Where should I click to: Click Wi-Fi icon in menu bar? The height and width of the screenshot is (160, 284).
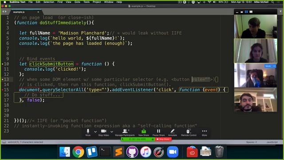tap(209, 2)
